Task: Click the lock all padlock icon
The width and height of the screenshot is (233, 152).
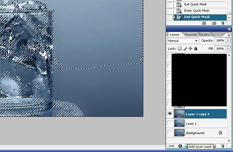Action: [x=196, y=48]
